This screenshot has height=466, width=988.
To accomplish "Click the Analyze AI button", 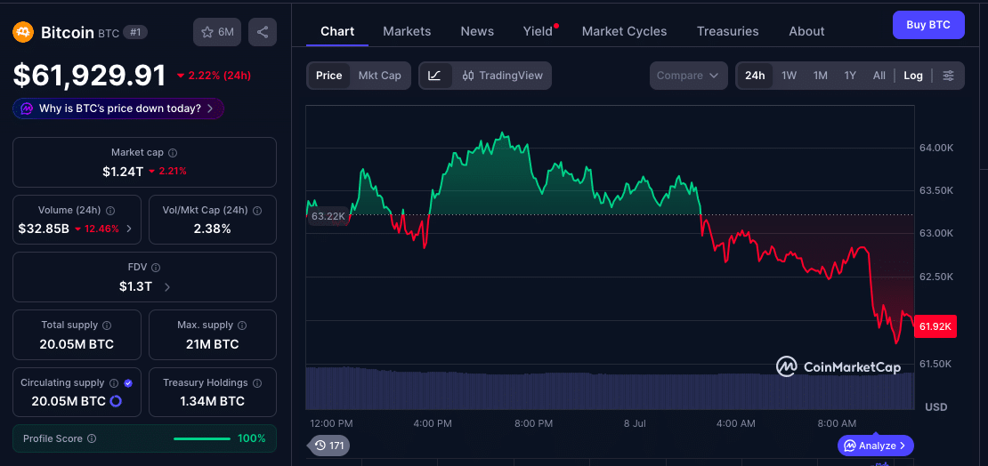I will tap(876, 446).
